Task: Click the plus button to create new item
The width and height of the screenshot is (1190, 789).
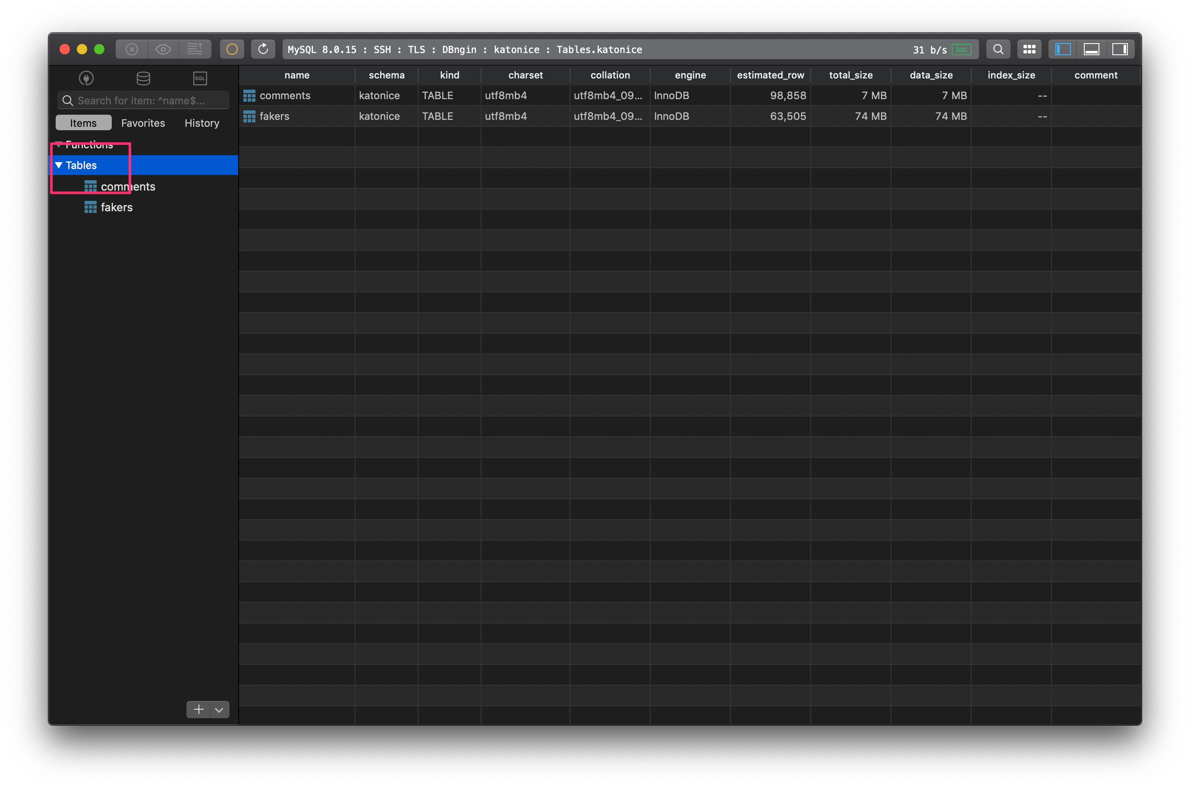Action: pos(198,710)
